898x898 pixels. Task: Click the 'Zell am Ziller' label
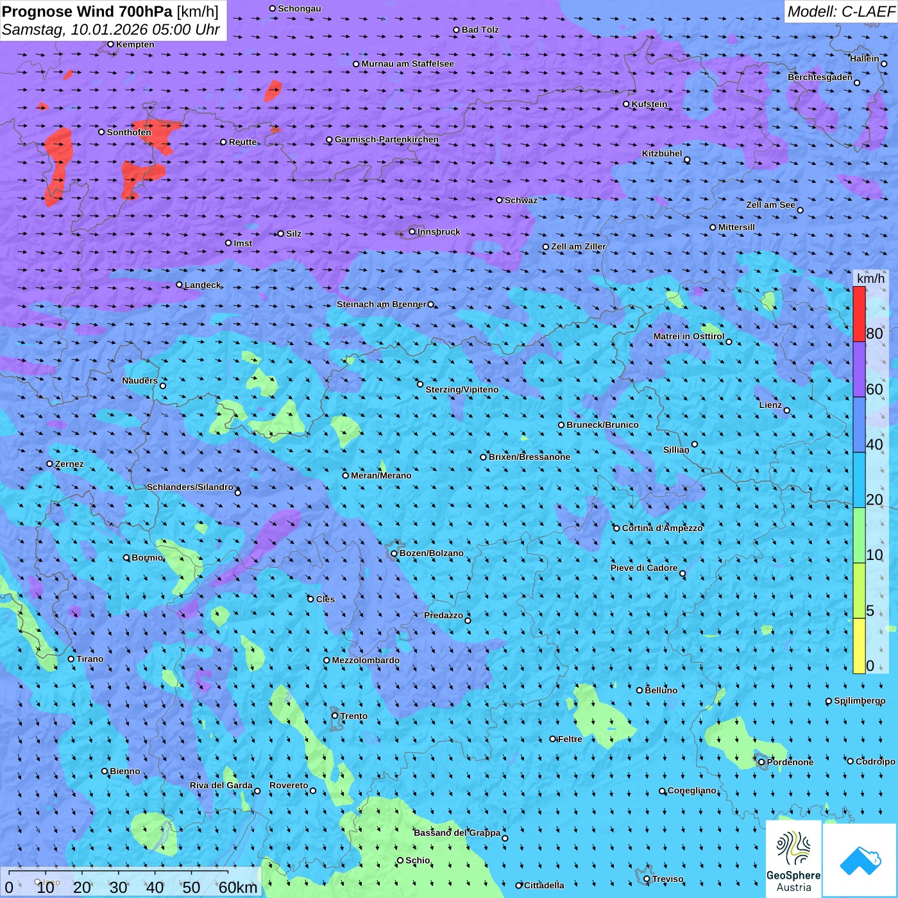579,246
